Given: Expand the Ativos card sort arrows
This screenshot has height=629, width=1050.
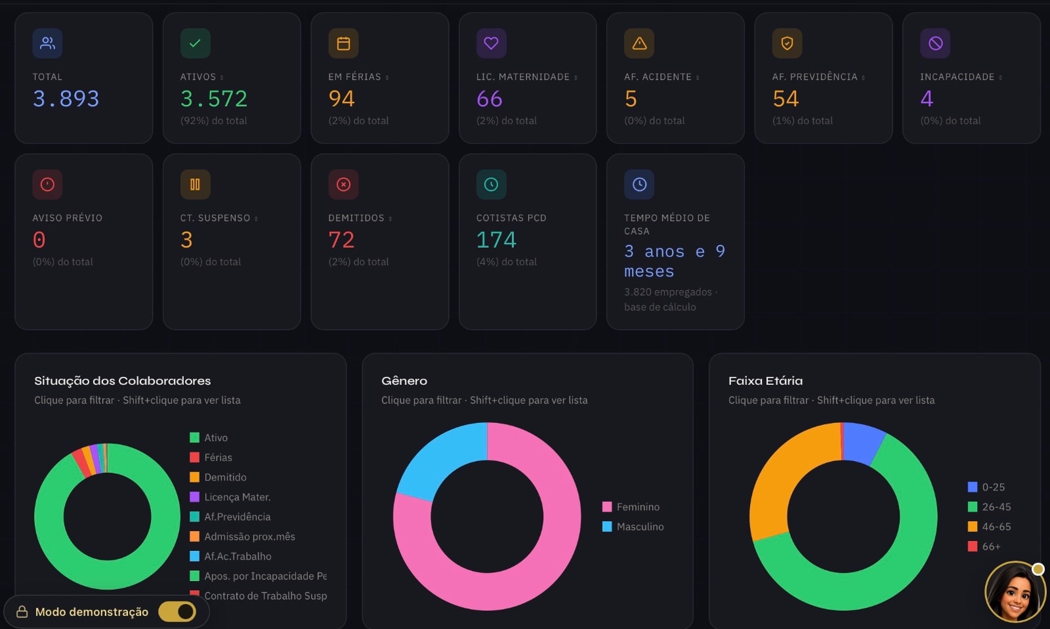Looking at the screenshot, I should (222, 77).
